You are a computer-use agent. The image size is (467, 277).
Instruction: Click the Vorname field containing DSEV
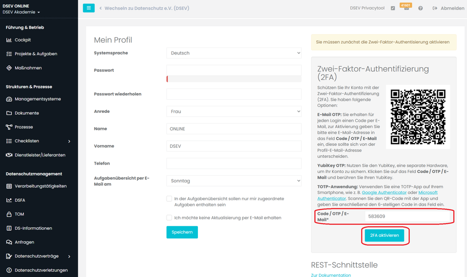[x=234, y=146]
